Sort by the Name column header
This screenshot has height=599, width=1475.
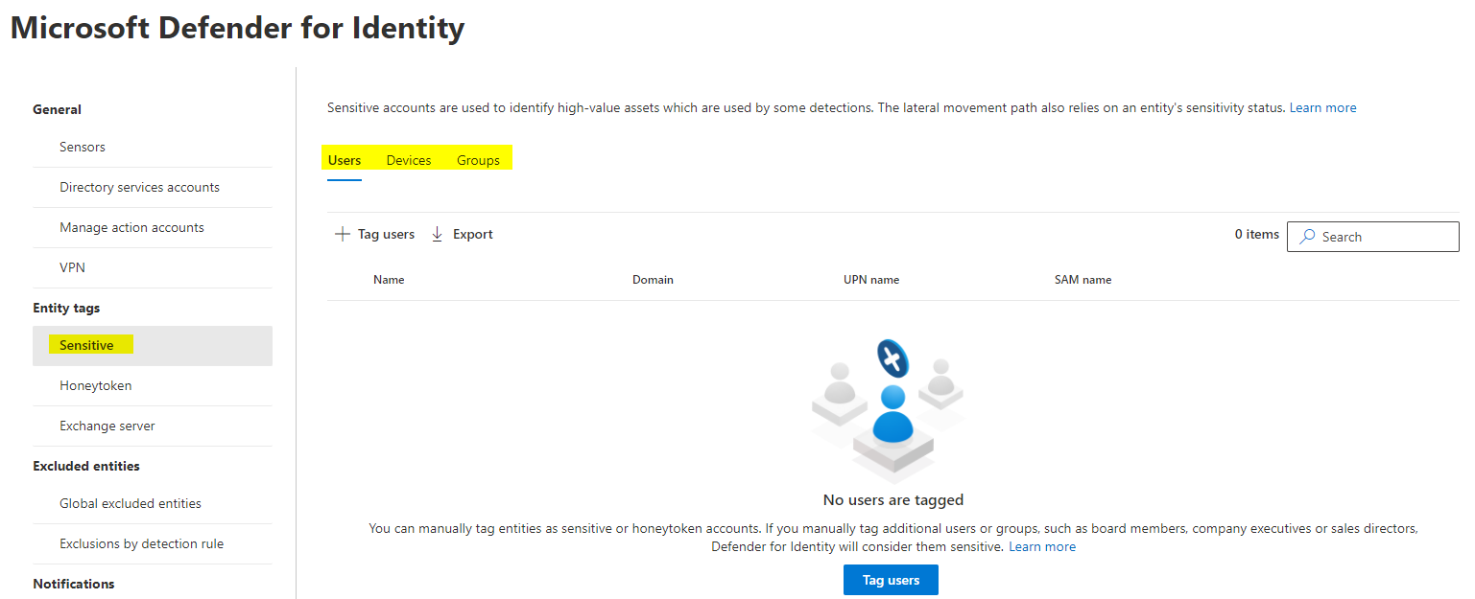click(389, 280)
